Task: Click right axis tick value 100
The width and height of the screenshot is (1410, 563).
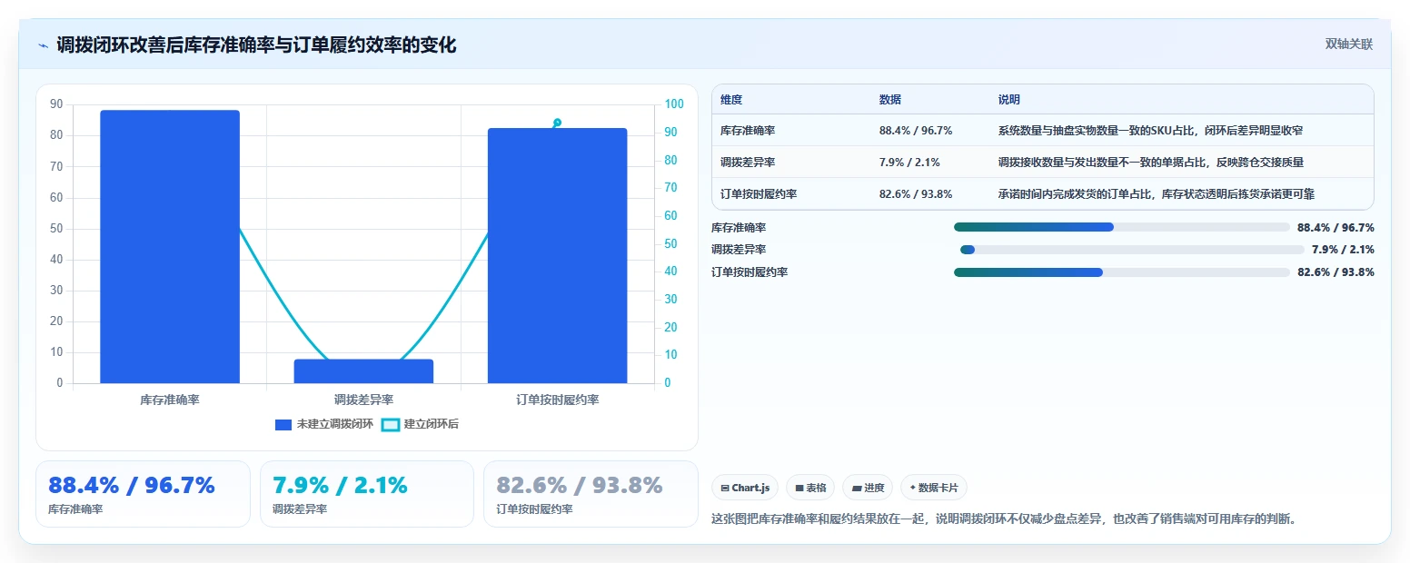Action: pyautogui.click(x=673, y=104)
